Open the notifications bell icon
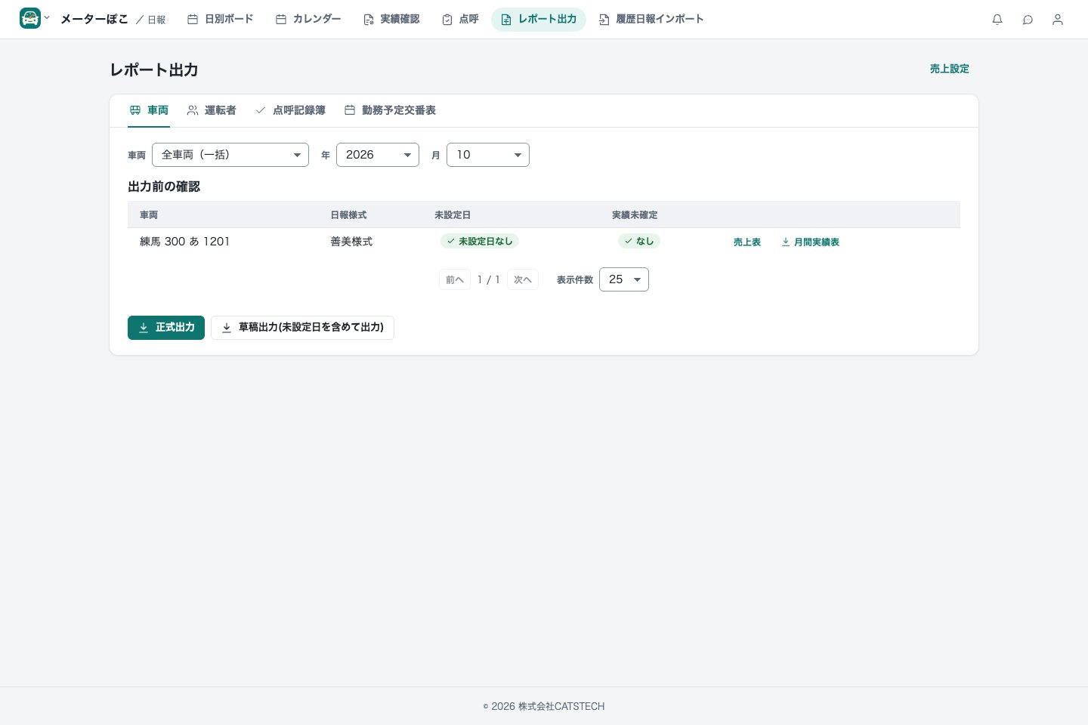This screenshot has width=1088, height=725. pos(997,20)
